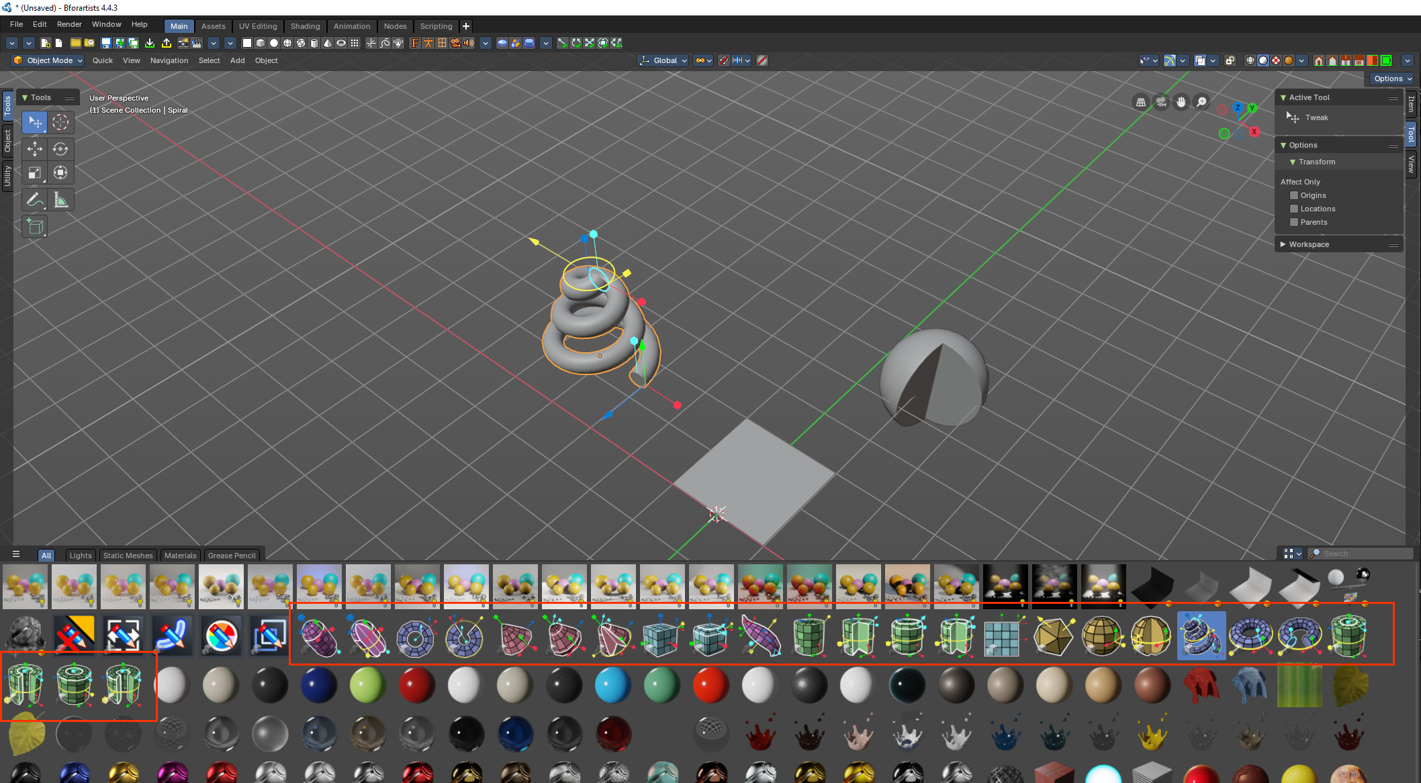
Task: Select the Static Meshes asset filter
Action: 128,556
